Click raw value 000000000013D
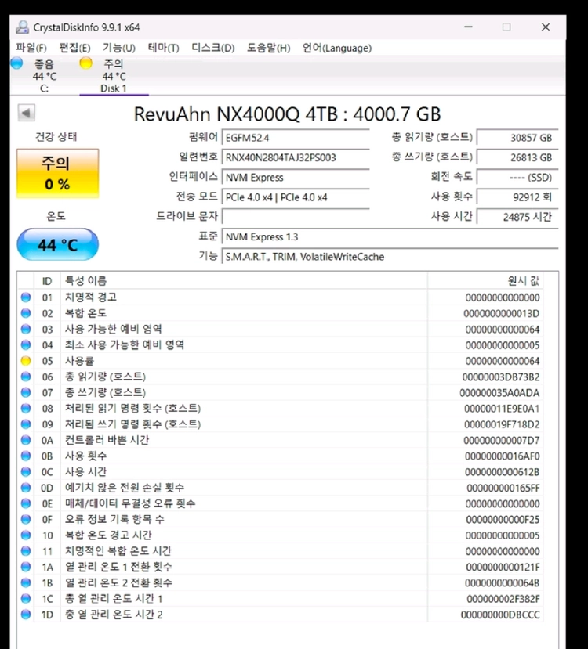This screenshot has width=588, height=649. (x=502, y=313)
